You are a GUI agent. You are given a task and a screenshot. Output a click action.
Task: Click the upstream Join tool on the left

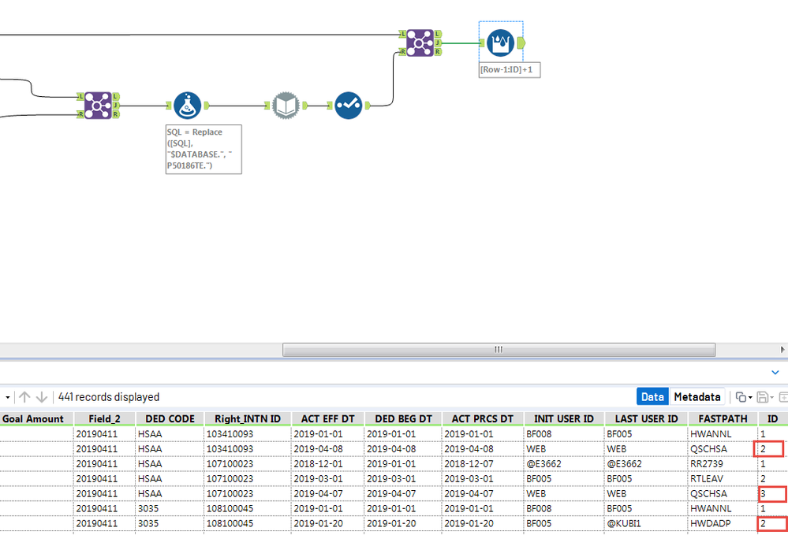(x=98, y=105)
